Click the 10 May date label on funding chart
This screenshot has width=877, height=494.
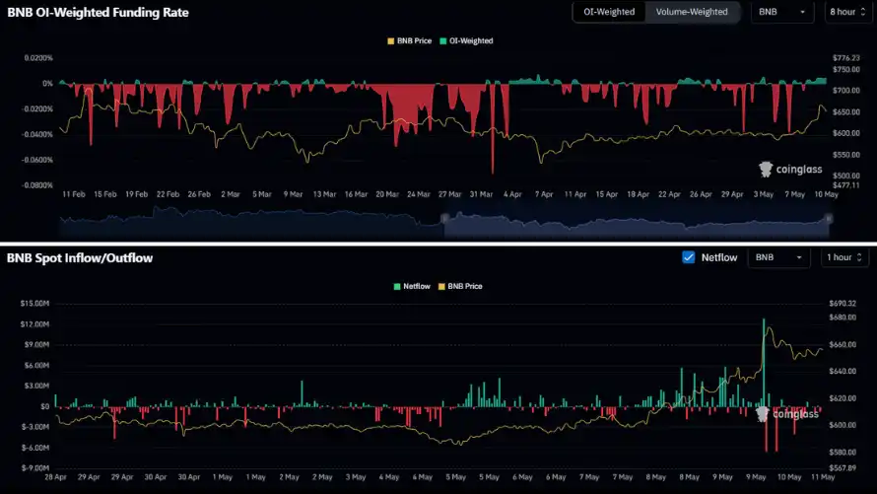click(826, 194)
